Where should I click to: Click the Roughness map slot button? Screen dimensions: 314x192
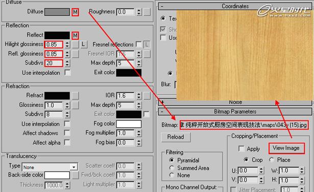(147, 12)
